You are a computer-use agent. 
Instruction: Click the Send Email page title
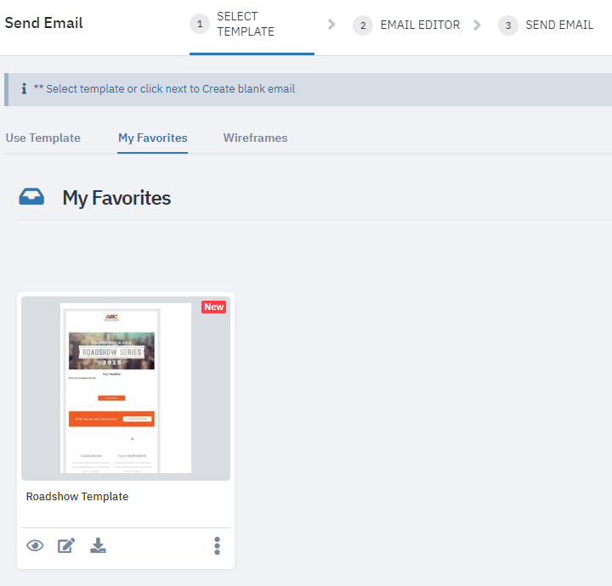43,23
